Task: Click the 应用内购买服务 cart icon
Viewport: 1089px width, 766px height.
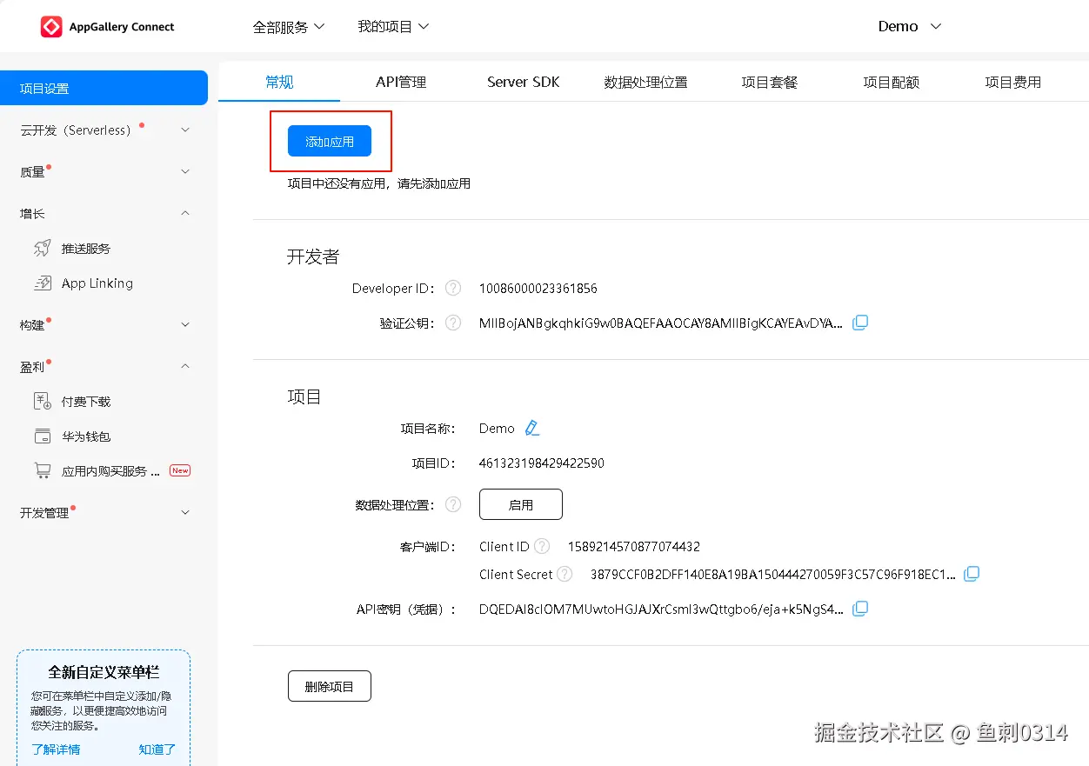Action: coord(42,471)
